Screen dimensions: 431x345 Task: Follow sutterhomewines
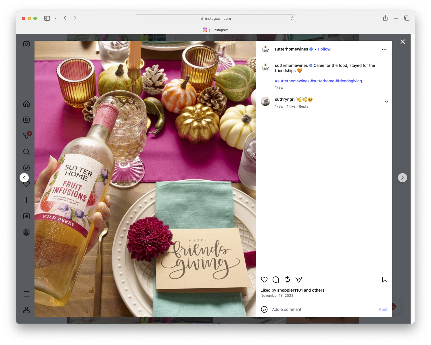coord(324,49)
